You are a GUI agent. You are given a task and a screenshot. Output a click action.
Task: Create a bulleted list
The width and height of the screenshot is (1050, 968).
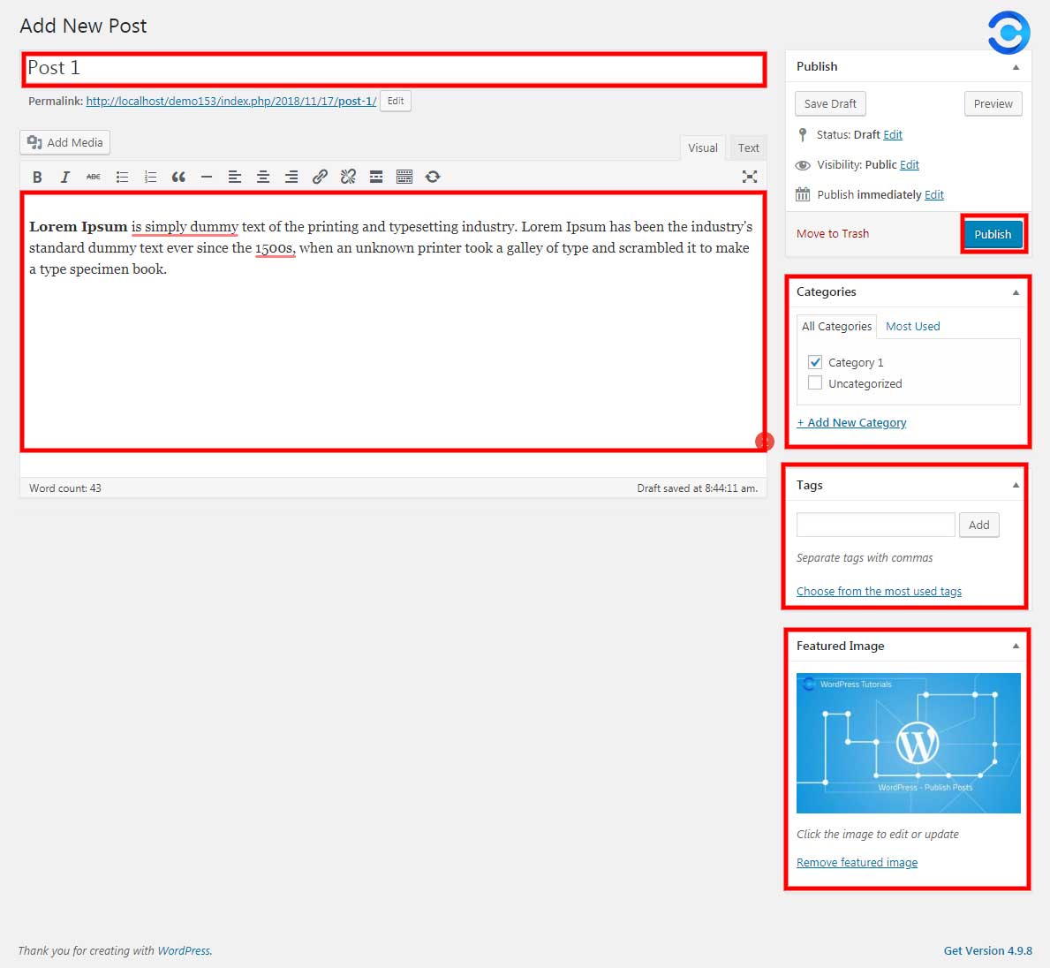tap(122, 177)
